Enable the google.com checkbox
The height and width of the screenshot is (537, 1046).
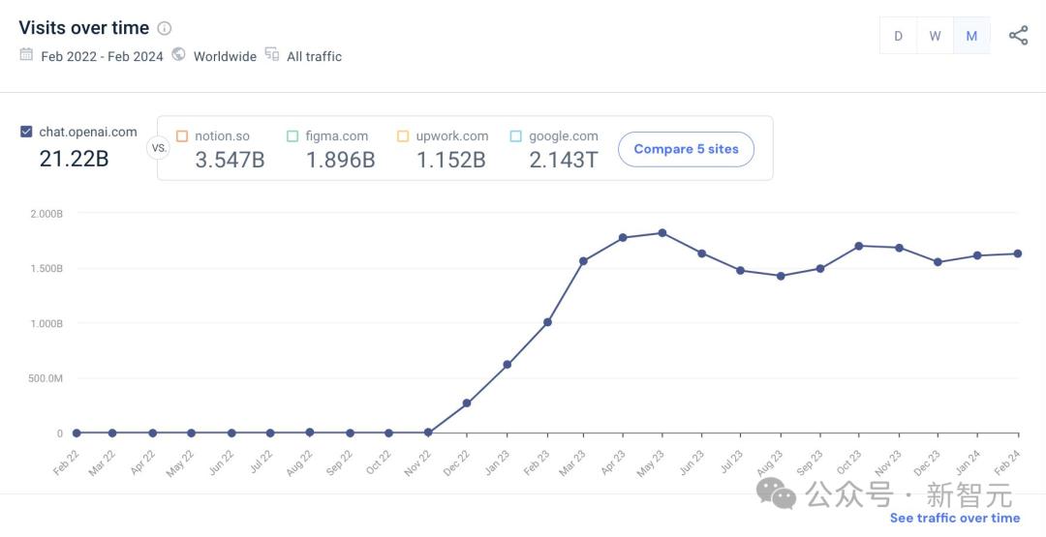[515, 136]
